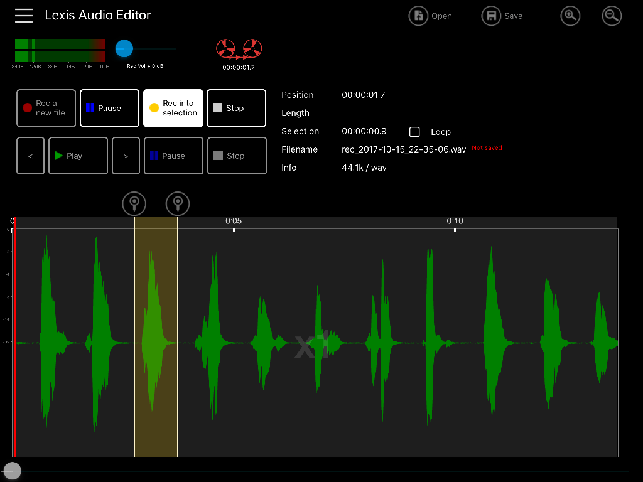Image resolution: width=643 pixels, height=482 pixels.
Task: Enable the Loop playback checkbox
Action: [x=414, y=132]
